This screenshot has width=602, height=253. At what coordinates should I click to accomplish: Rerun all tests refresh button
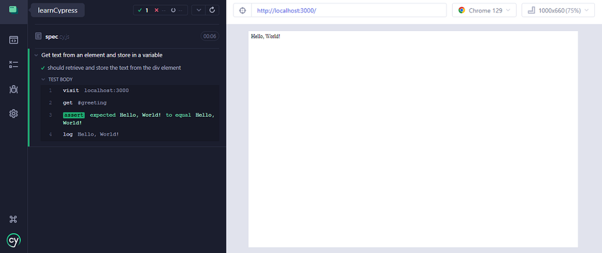pos(212,11)
